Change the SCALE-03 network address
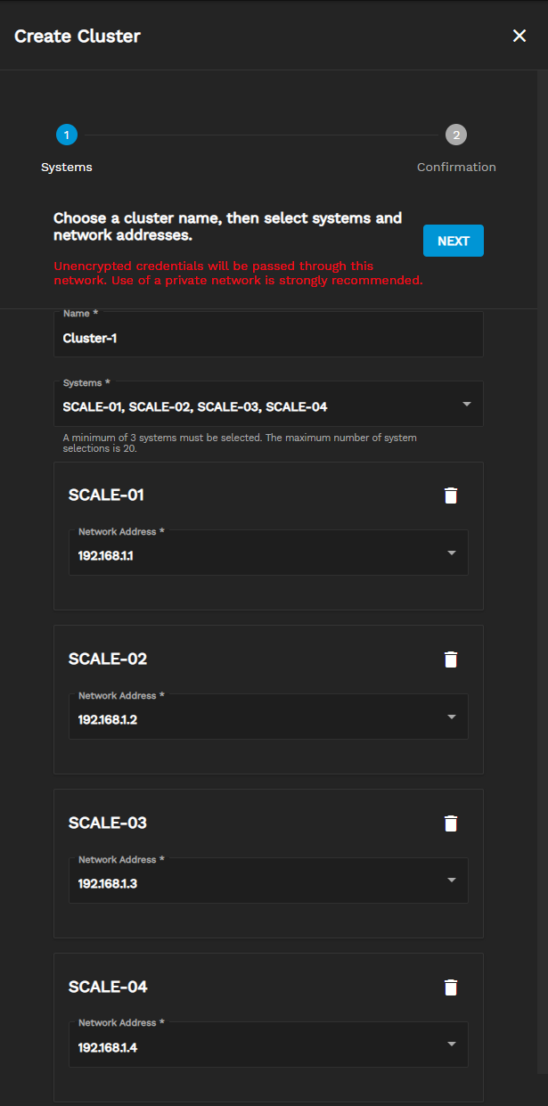 tap(258, 884)
